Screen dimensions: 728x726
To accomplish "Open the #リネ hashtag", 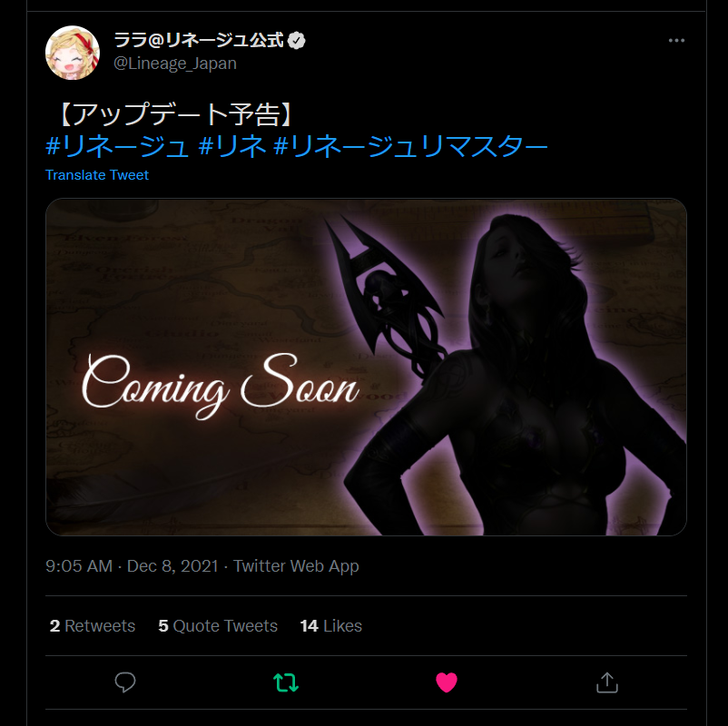I will pyautogui.click(x=231, y=146).
